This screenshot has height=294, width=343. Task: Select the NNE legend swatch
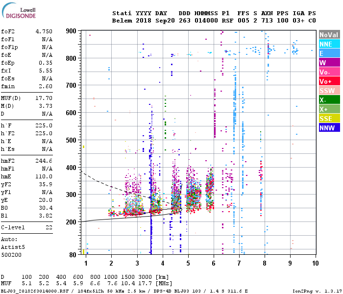click(x=329, y=44)
